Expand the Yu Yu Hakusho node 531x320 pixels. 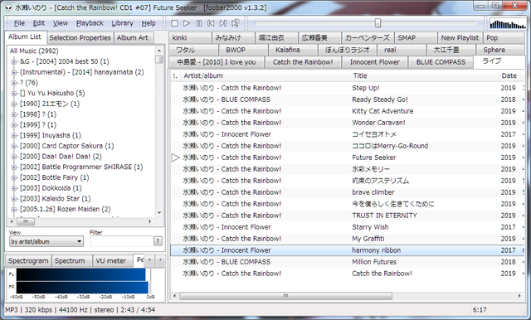(x=14, y=93)
